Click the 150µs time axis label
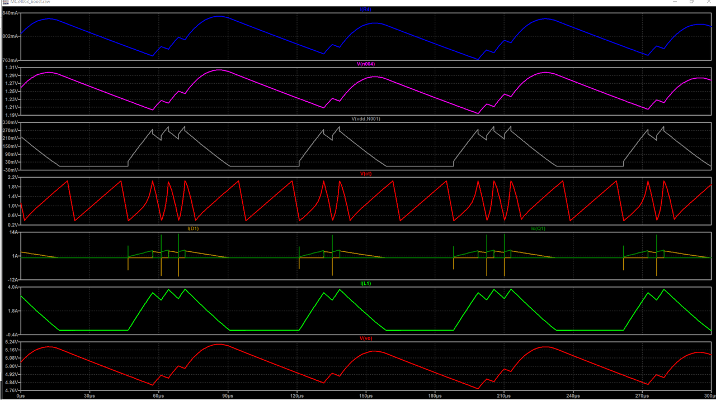 pyautogui.click(x=366, y=395)
